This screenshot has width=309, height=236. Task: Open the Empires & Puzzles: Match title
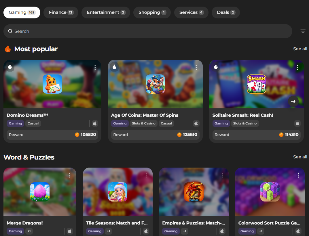pyautogui.click(x=194, y=223)
